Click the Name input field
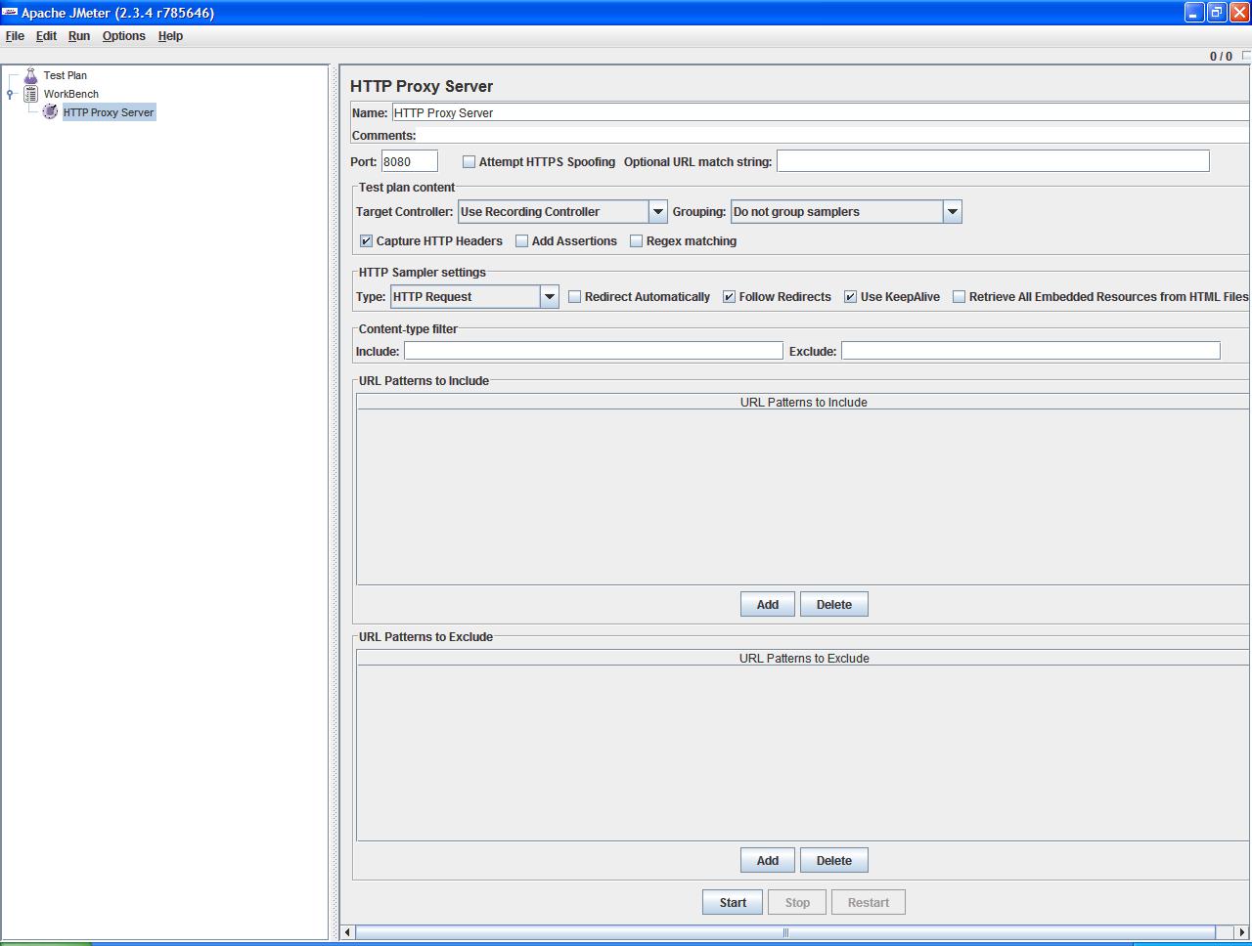 [821, 113]
